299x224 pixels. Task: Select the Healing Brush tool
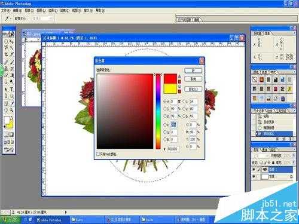click(x=6, y=62)
